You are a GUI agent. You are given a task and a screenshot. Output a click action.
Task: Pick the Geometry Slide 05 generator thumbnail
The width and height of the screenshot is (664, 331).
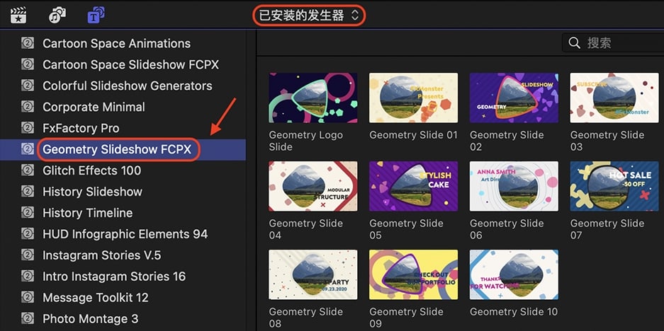point(413,186)
